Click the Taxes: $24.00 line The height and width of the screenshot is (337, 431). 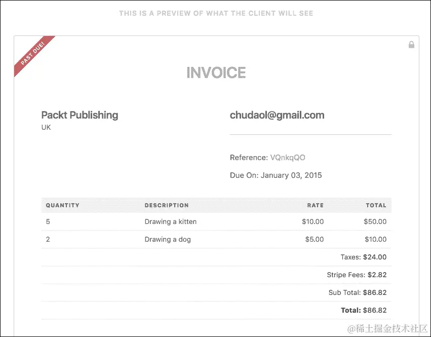click(364, 257)
